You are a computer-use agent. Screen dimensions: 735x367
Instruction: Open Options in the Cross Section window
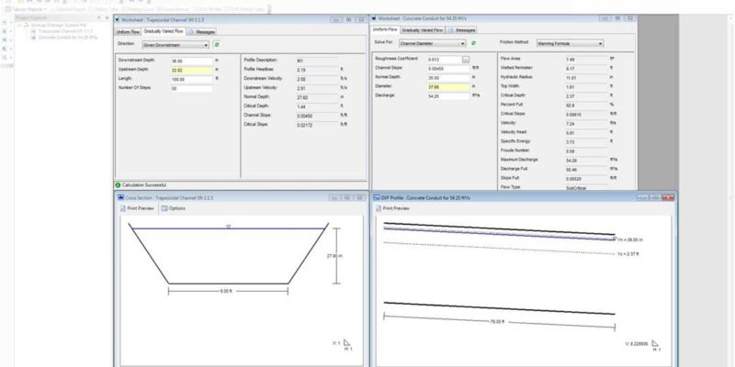(x=173, y=208)
